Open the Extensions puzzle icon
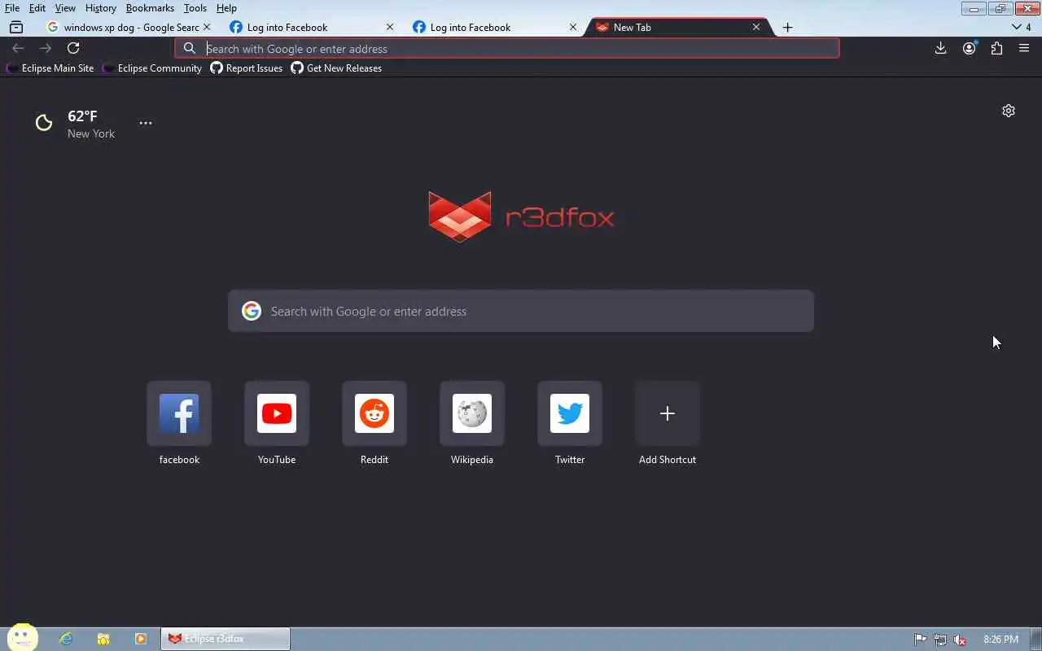Viewport: 1042px width, 651px height. 996,49
